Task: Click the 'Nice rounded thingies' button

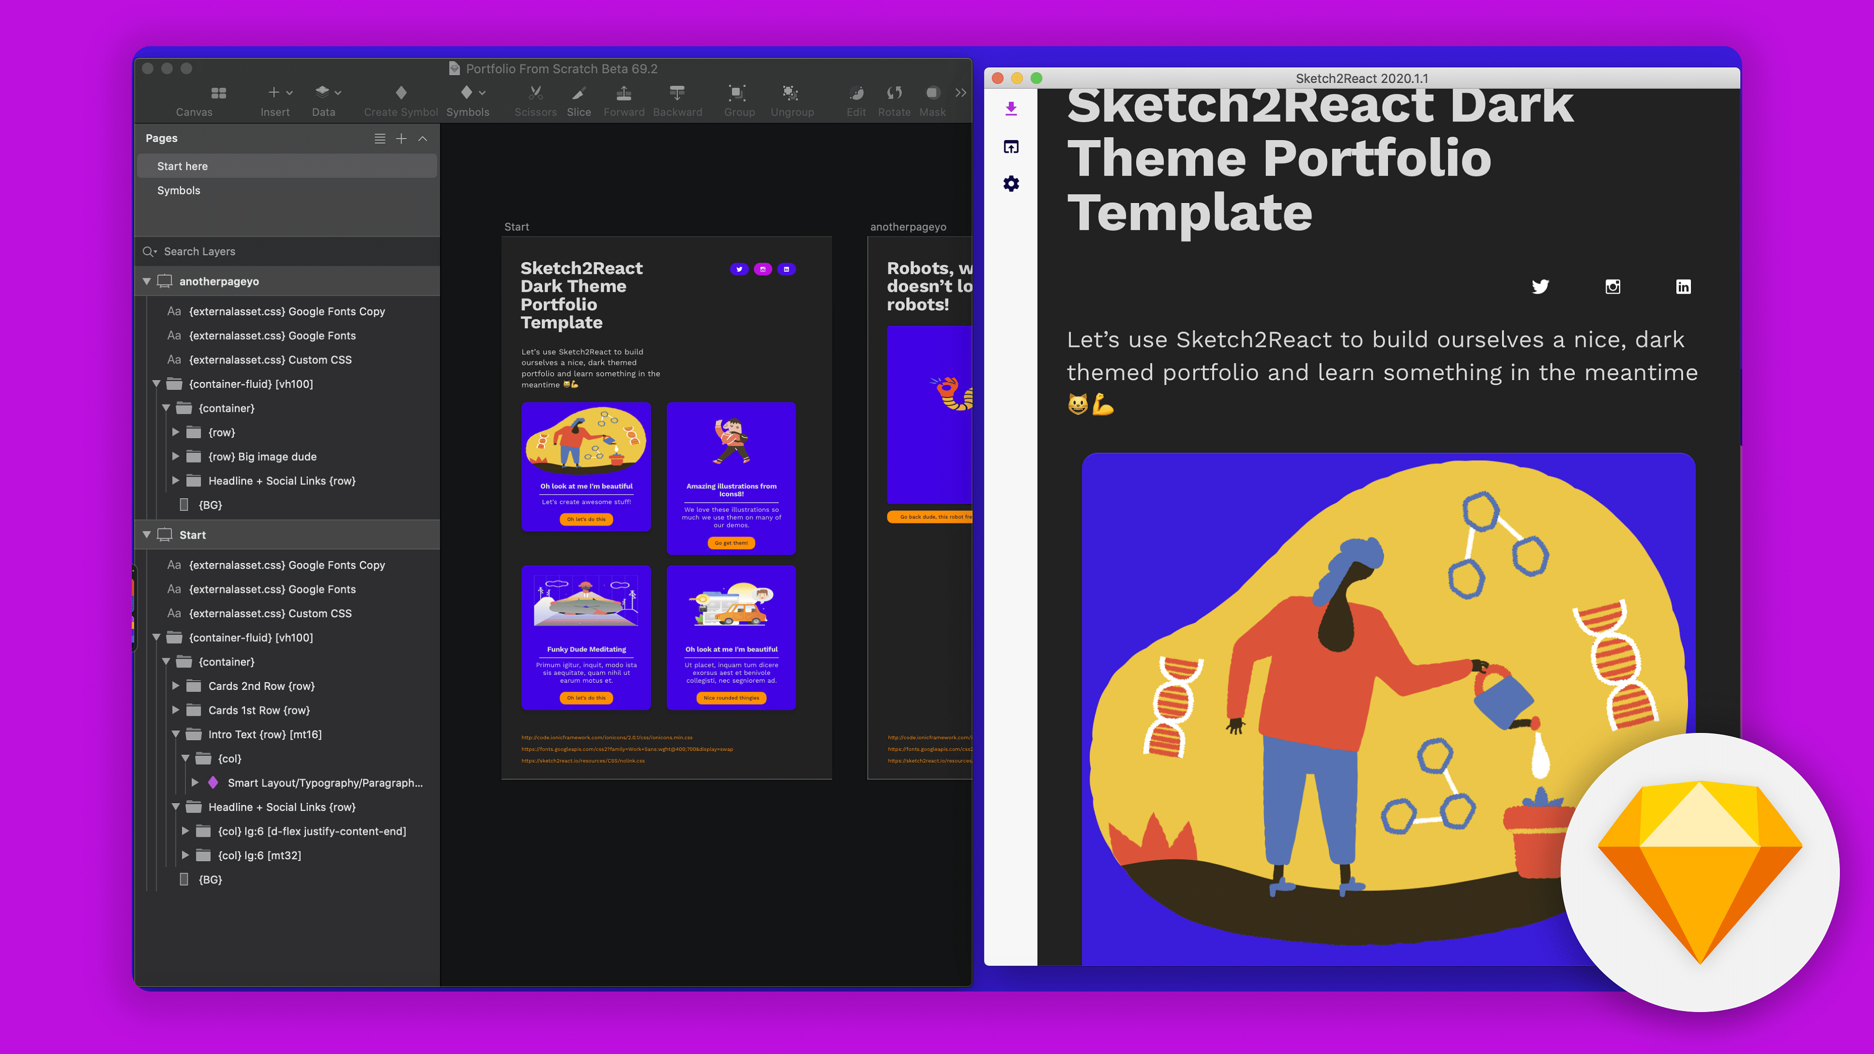Action: click(731, 698)
